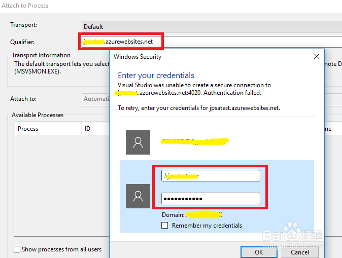Enable Remember my credentials checkbox
The width and height of the screenshot is (342, 258).
(165, 226)
